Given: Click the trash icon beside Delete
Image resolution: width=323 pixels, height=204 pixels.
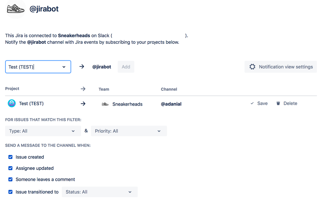Looking at the screenshot, I should coord(278,103).
